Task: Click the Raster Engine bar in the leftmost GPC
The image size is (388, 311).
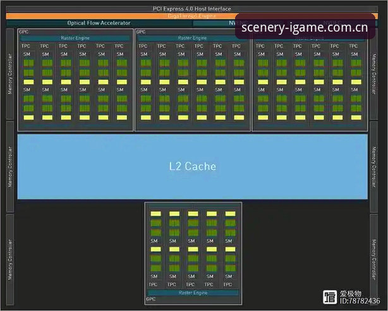Action: coord(75,38)
